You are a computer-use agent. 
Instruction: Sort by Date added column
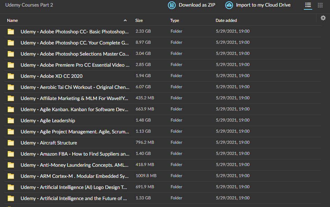(x=226, y=20)
